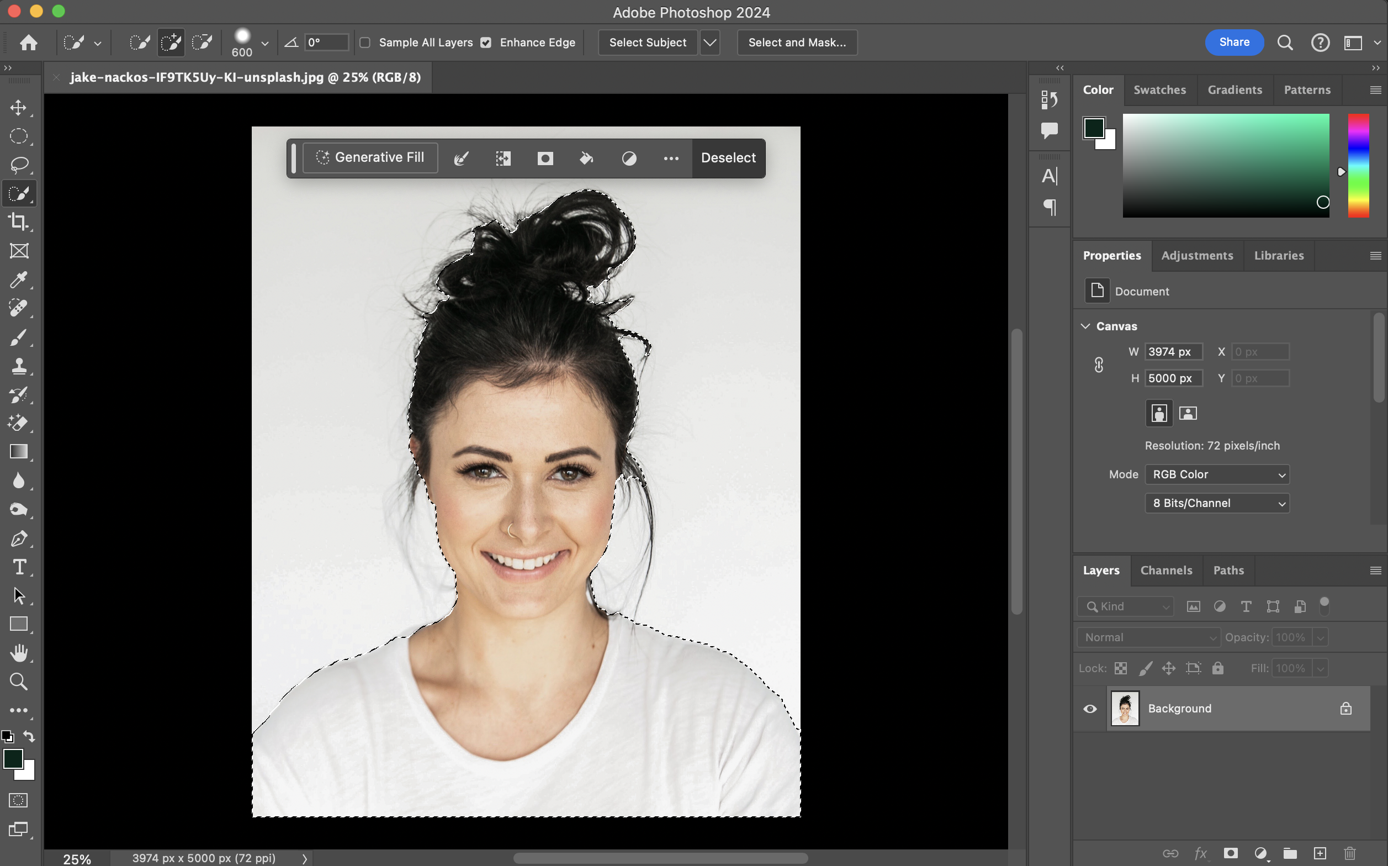
Task: Select the Clone Stamp tool
Action: pyautogui.click(x=19, y=366)
